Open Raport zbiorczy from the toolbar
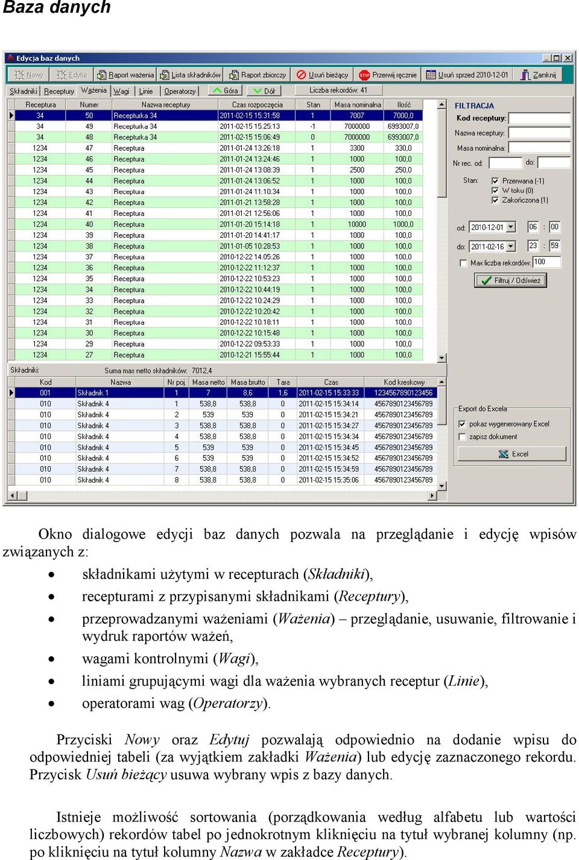 click(258, 75)
